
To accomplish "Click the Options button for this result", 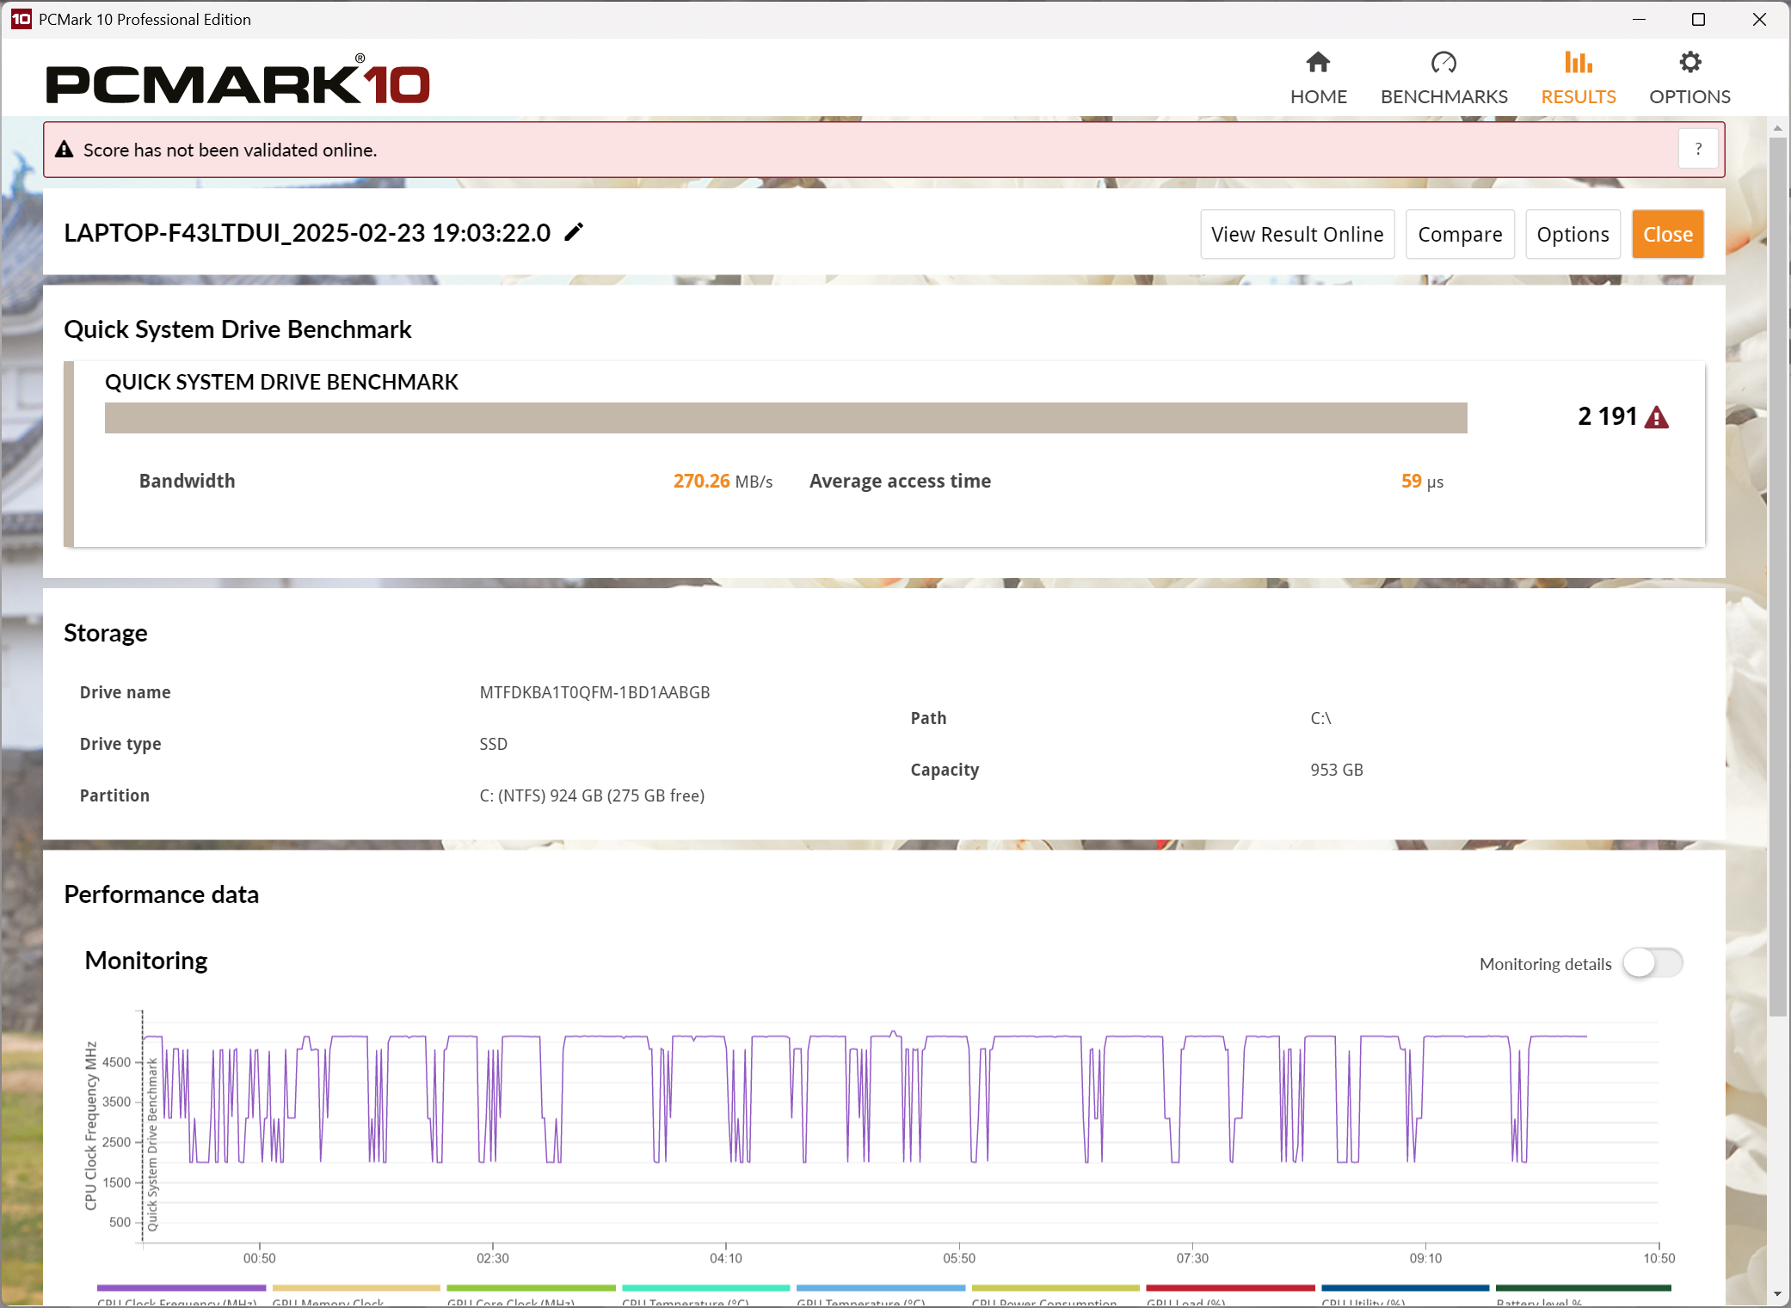I will coord(1572,234).
